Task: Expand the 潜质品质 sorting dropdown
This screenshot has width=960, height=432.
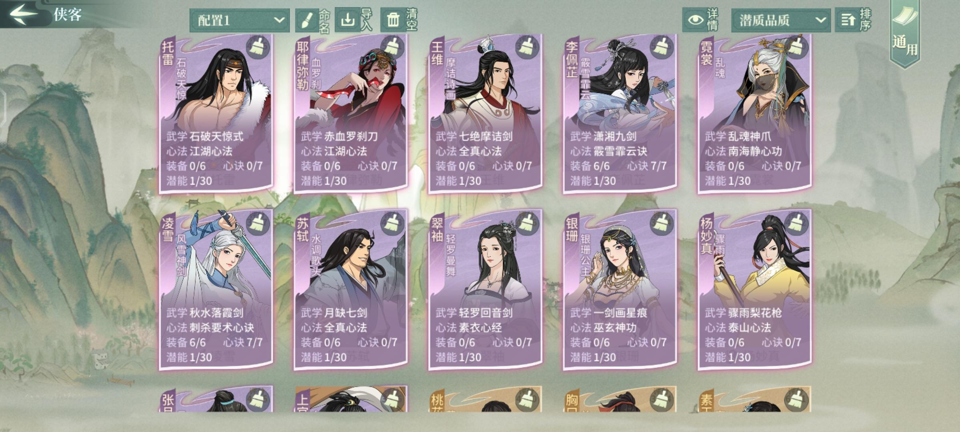Action: pos(780,20)
